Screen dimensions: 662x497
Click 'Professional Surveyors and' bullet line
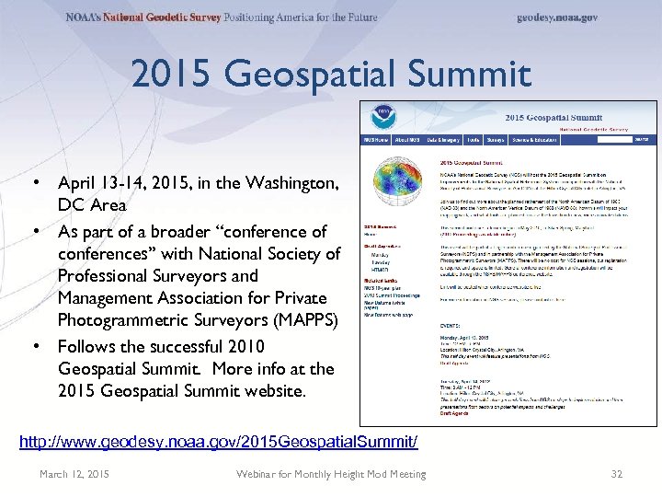[x=158, y=276]
